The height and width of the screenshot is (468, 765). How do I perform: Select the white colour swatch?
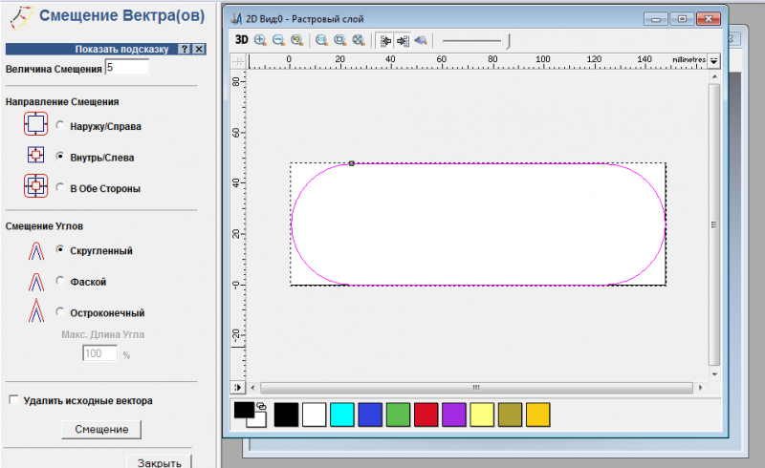pos(315,415)
